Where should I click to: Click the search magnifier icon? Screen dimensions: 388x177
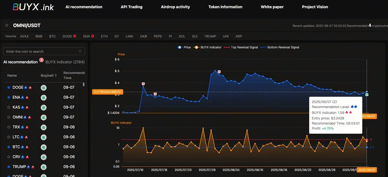pyautogui.click(x=80, y=51)
